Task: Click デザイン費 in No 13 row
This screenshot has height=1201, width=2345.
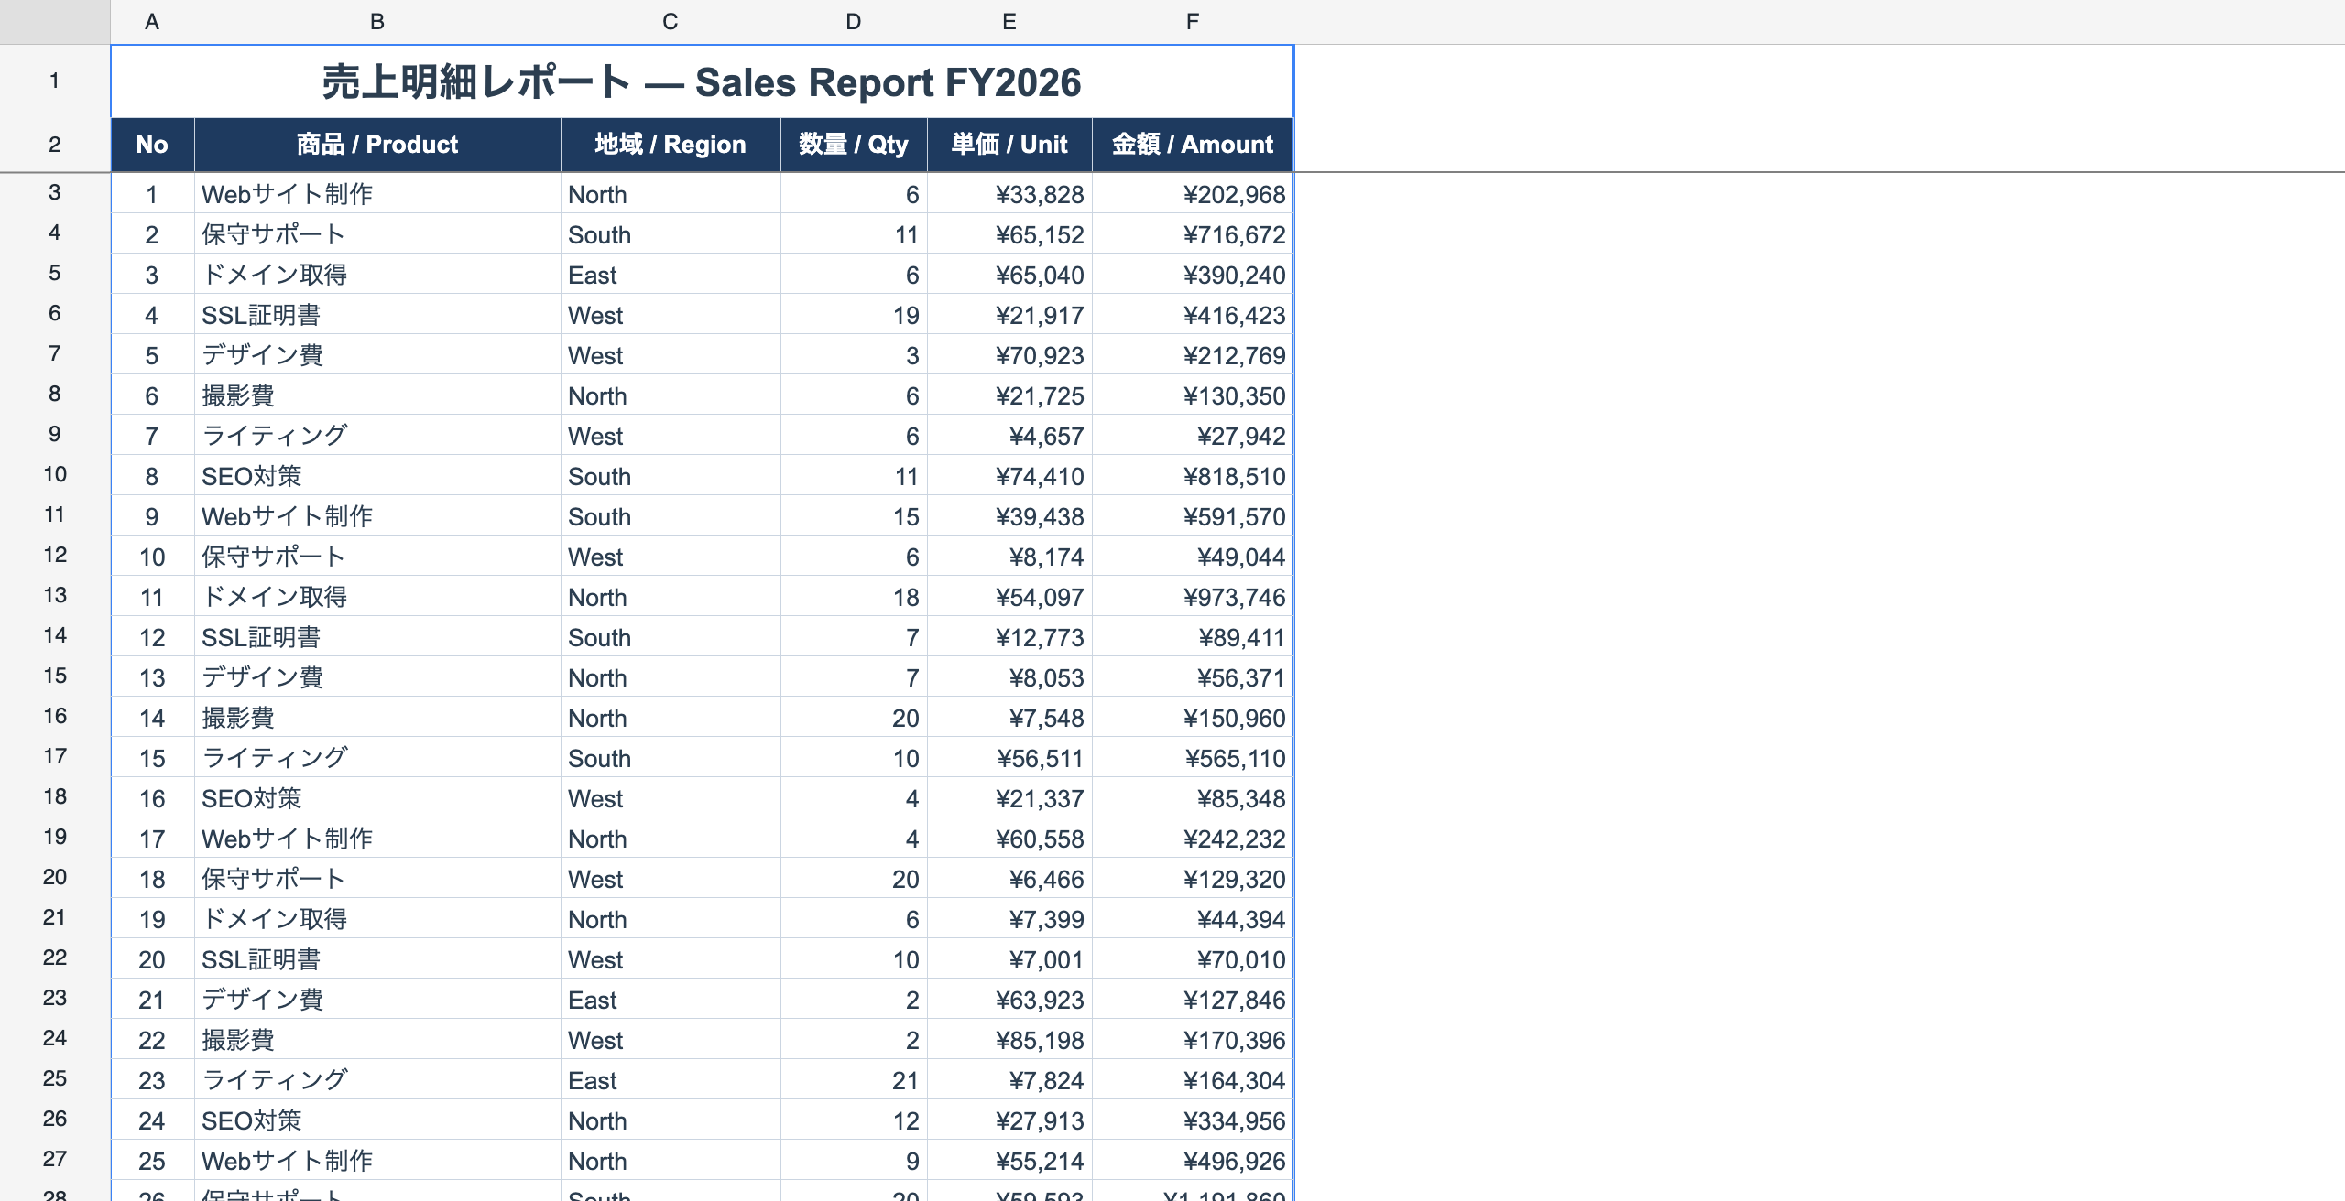Action: coord(377,677)
